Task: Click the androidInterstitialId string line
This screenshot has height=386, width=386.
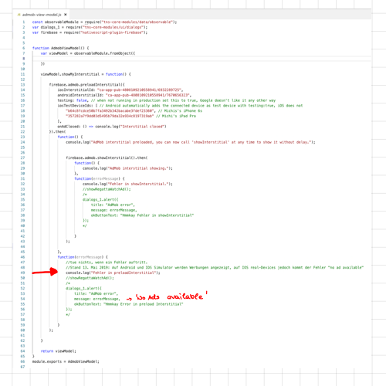Action: pyautogui.click(x=124, y=95)
